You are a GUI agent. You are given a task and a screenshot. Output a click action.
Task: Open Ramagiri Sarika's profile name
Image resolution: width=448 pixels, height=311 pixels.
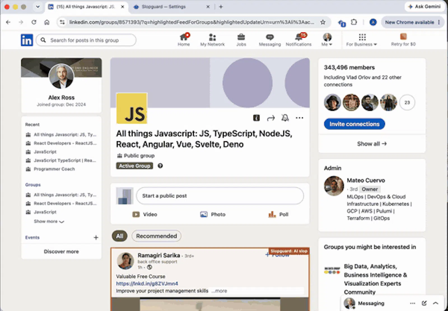(x=159, y=255)
